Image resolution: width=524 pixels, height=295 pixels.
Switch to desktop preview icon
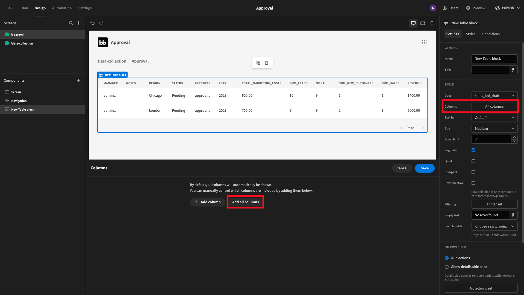(x=413, y=23)
